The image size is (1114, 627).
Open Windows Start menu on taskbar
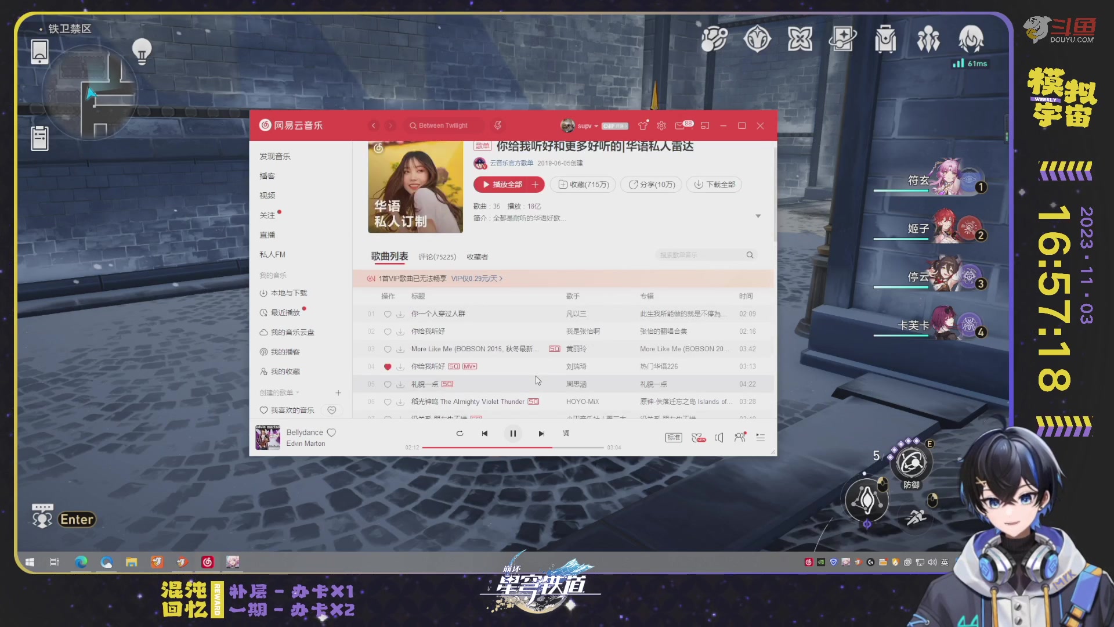tap(30, 562)
